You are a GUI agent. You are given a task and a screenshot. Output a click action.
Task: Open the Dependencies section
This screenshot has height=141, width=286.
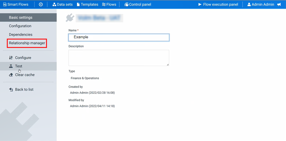click(x=28, y=35)
